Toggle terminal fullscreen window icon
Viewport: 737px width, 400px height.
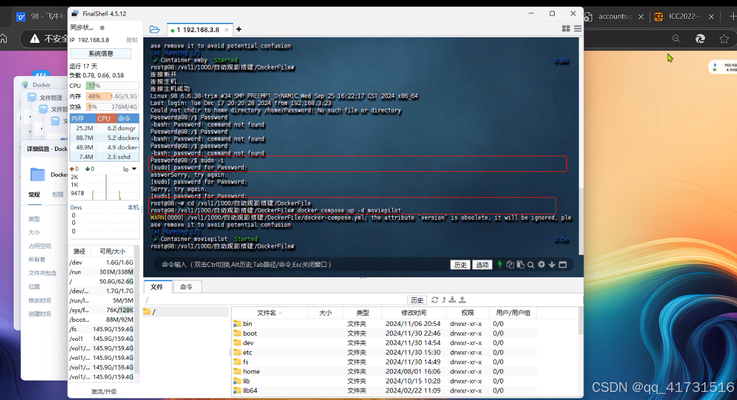coord(563,265)
